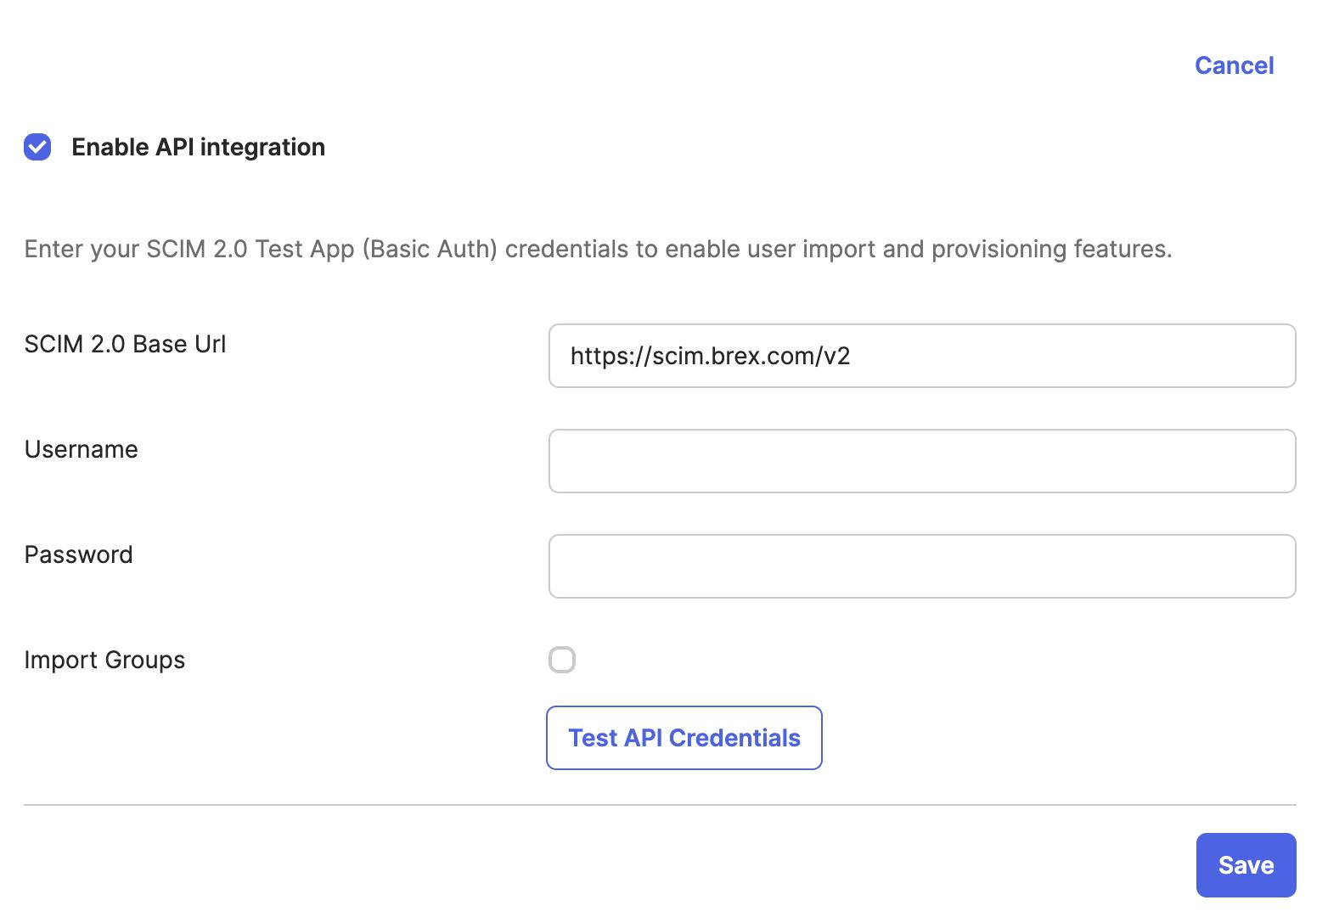This screenshot has height=917, width=1328.
Task: Save the provisioning settings
Action: point(1246,865)
